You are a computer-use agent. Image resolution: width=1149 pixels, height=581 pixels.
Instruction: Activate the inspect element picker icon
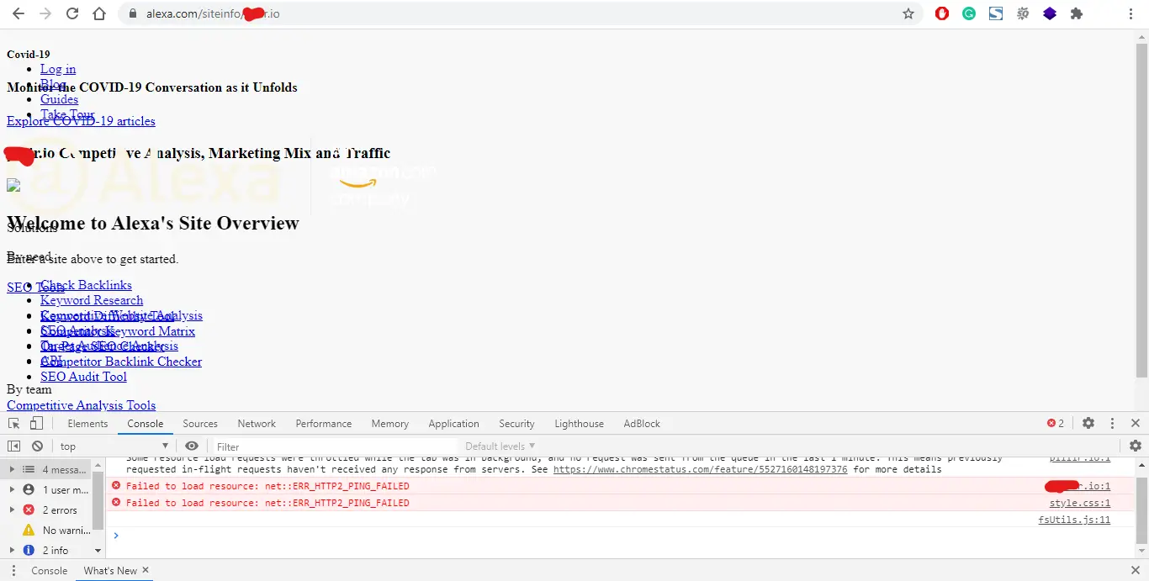[14, 424]
